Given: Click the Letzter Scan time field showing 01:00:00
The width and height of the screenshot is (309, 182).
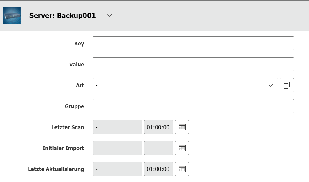Looking at the screenshot, I should click(x=159, y=127).
